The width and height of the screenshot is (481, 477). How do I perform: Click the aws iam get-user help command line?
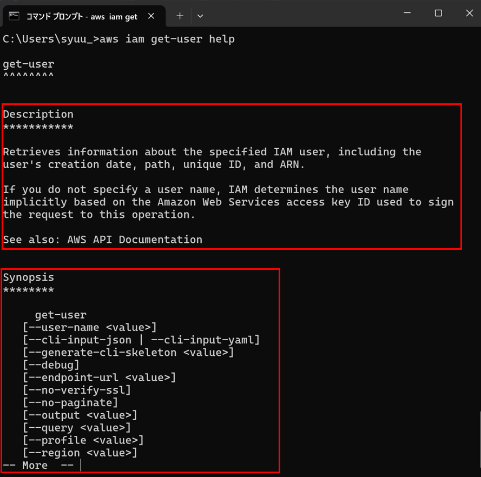119,38
